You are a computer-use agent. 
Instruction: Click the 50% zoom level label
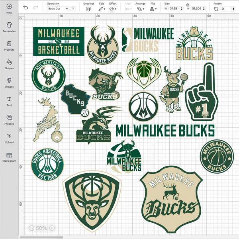41,228
